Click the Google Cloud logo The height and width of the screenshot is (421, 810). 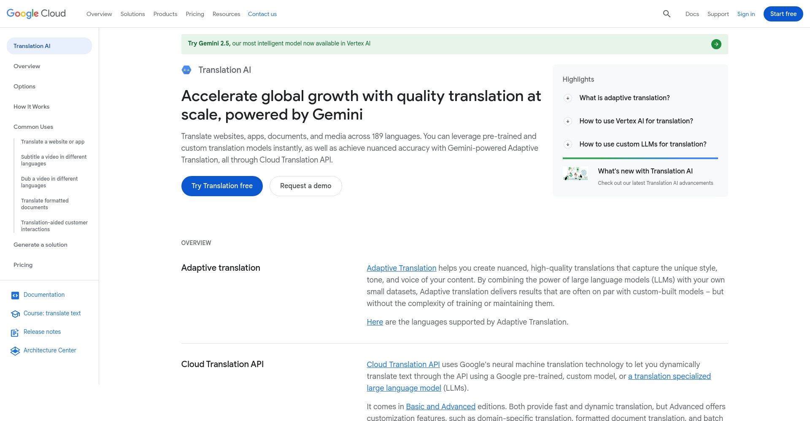(x=36, y=14)
